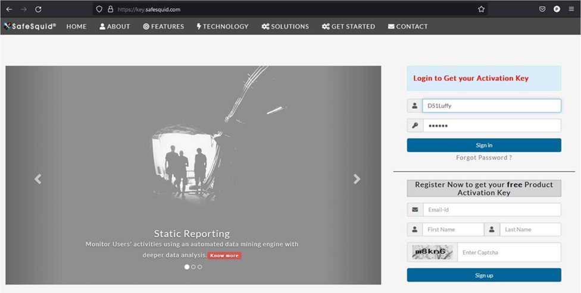Image resolution: width=581 pixels, height=293 pixels.
Task: Click the Email-id input field
Action: click(x=492, y=210)
